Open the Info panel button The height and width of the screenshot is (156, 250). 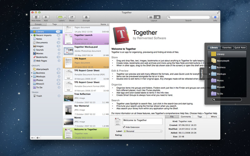pyautogui.click(x=215, y=17)
